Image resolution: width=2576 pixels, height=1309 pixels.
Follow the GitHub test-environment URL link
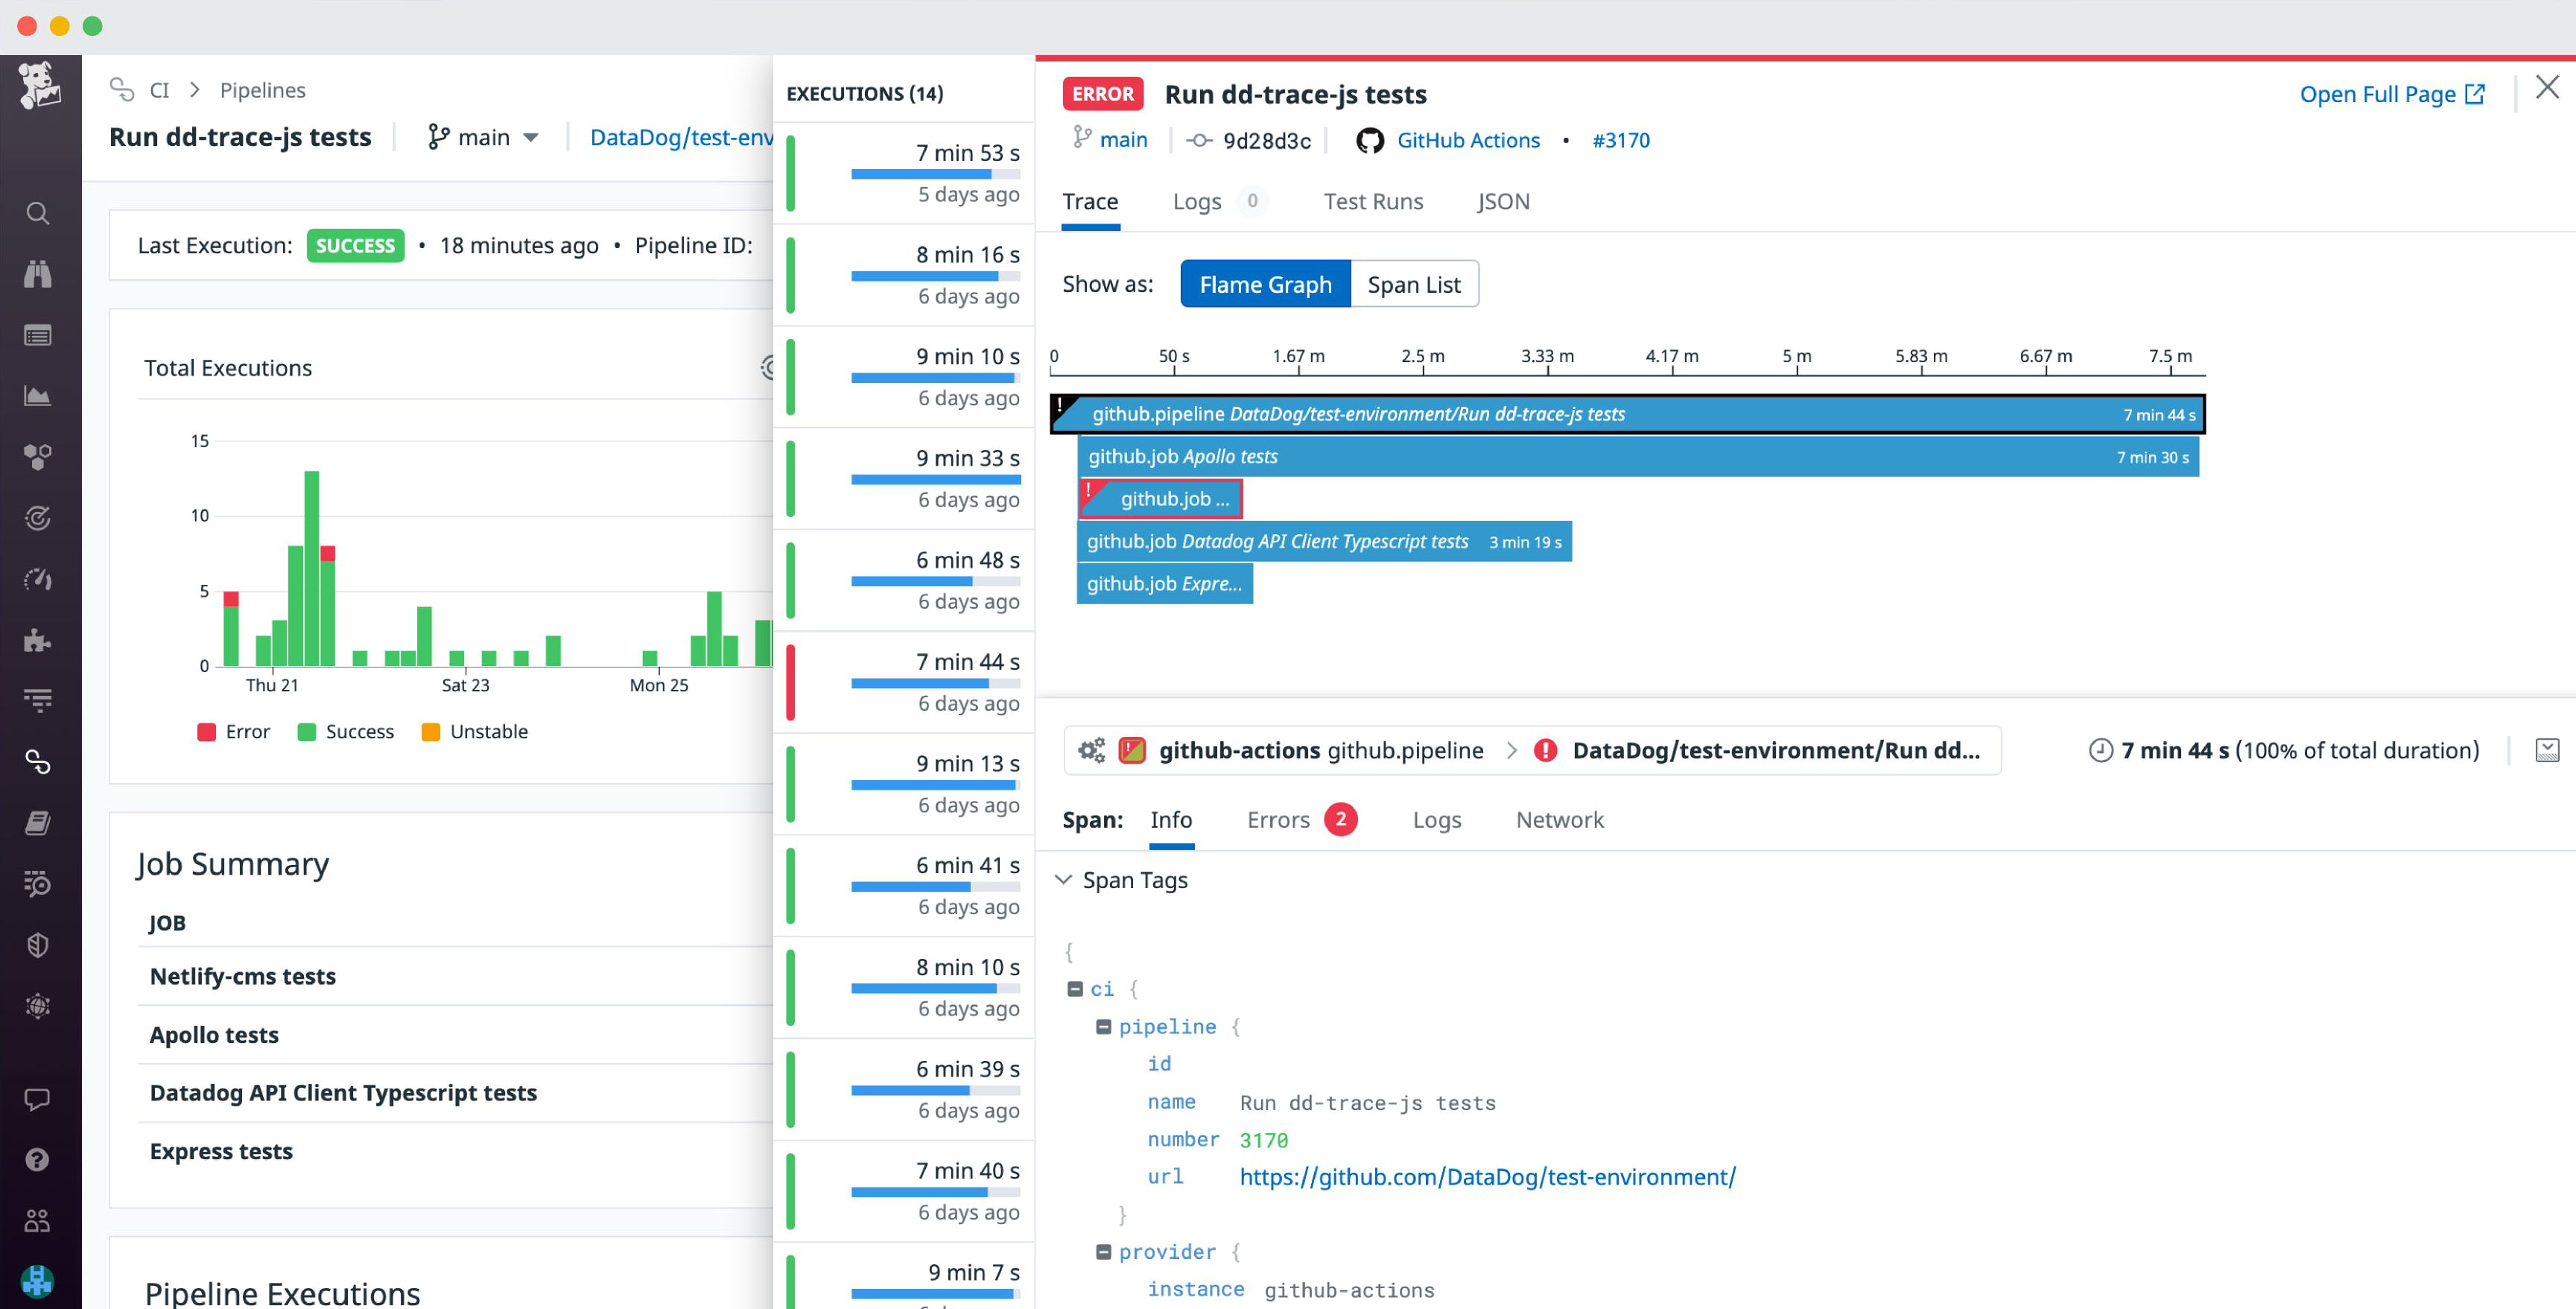tap(1487, 1177)
